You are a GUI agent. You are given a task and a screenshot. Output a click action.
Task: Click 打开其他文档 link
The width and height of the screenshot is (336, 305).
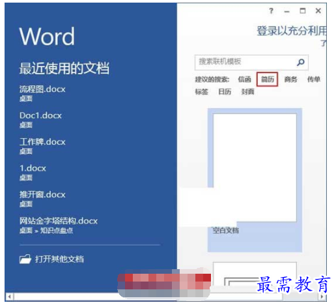pyautogui.click(x=59, y=259)
